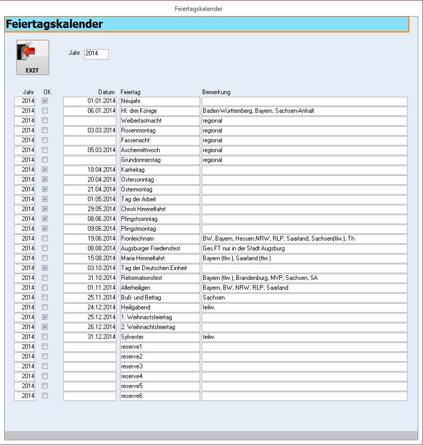Viewport: 423px width, 446px height.
Task: Select the remark Bayern, BW, NRW, RLP, Saarland
Action: pyautogui.click(x=305, y=288)
